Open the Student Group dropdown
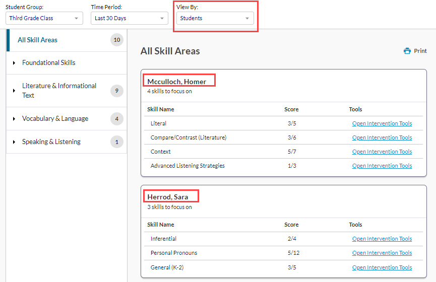The image size is (436, 282). [x=44, y=18]
